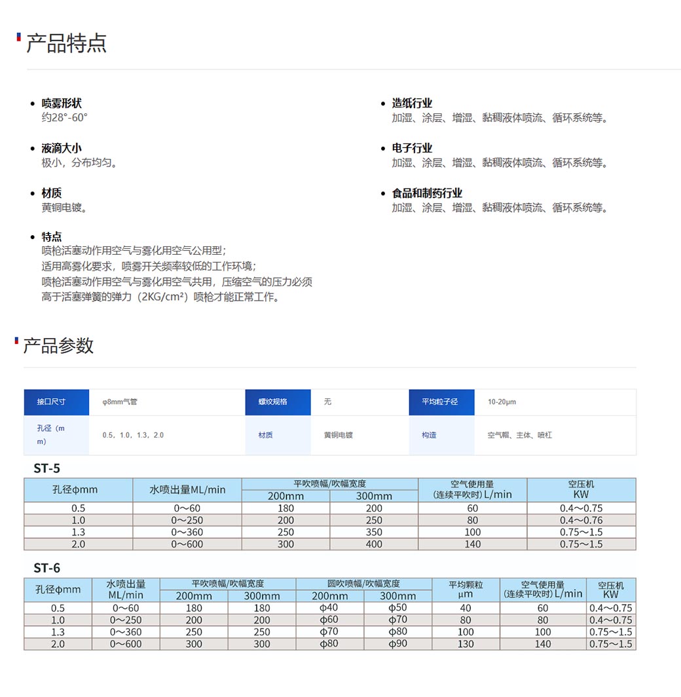Click 平均颗粒 μm header in ST-6 table
This screenshot has width=681, height=697.
[x=466, y=590]
